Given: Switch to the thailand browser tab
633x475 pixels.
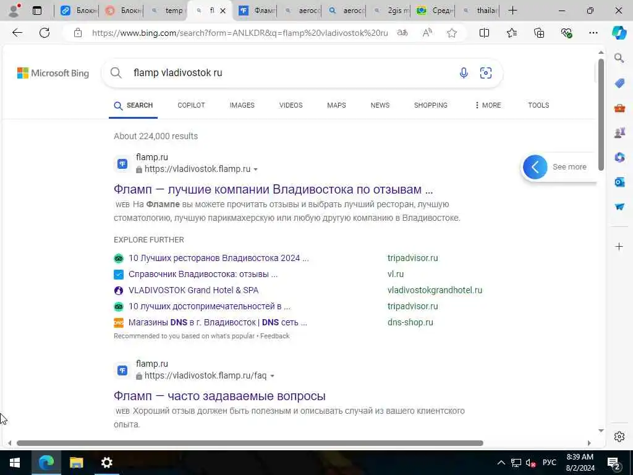Looking at the screenshot, I should (479, 11).
